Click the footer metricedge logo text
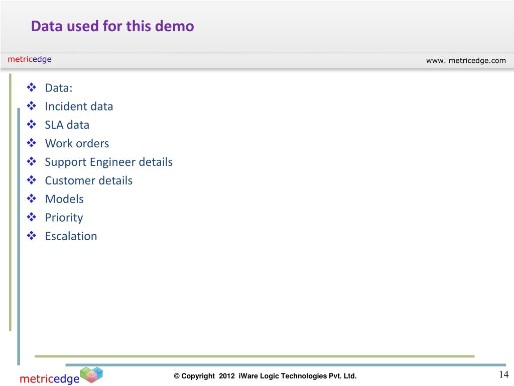Screen dimensions: 514x386 (x=50, y=378)
